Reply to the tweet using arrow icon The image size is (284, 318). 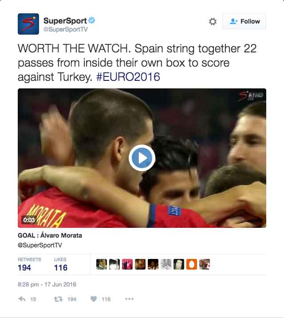(22, 299)
